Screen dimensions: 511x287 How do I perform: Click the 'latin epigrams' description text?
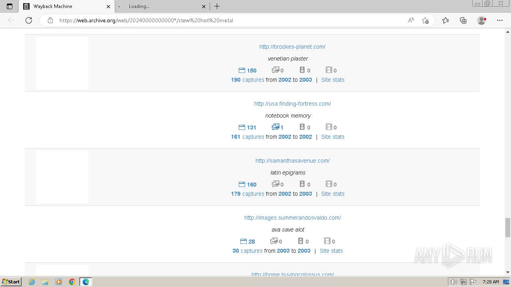coord(288,173)
